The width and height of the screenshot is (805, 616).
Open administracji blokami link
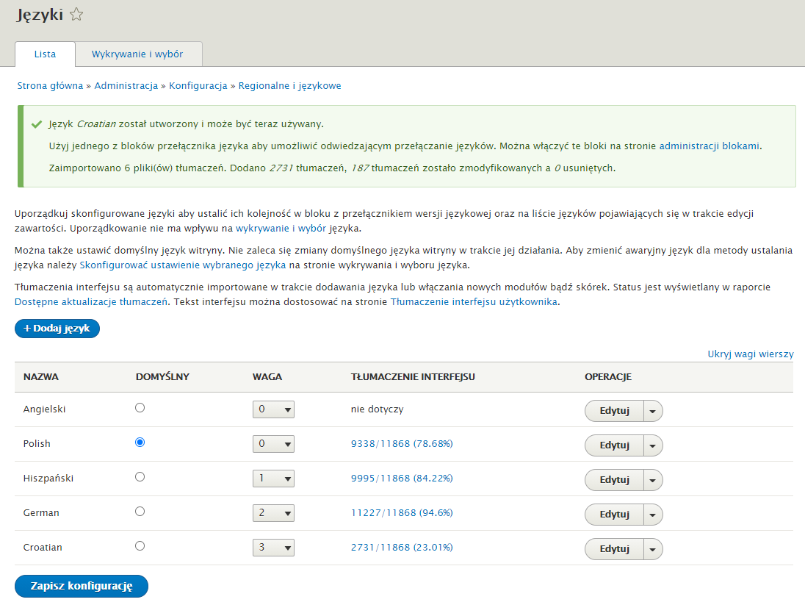coord(709,146)
